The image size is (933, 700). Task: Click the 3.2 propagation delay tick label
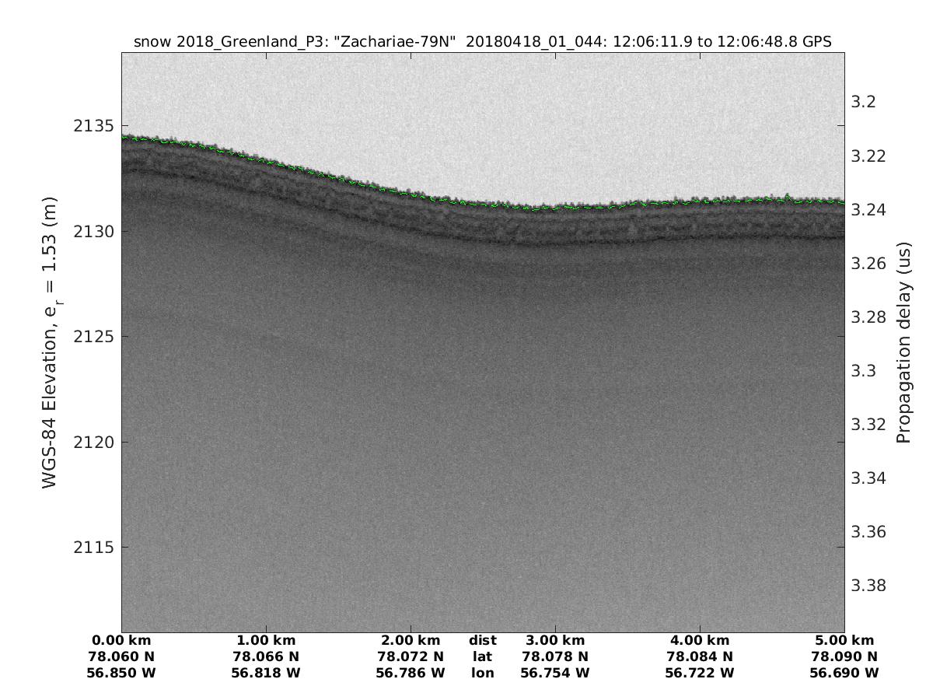tap(864, 103)
